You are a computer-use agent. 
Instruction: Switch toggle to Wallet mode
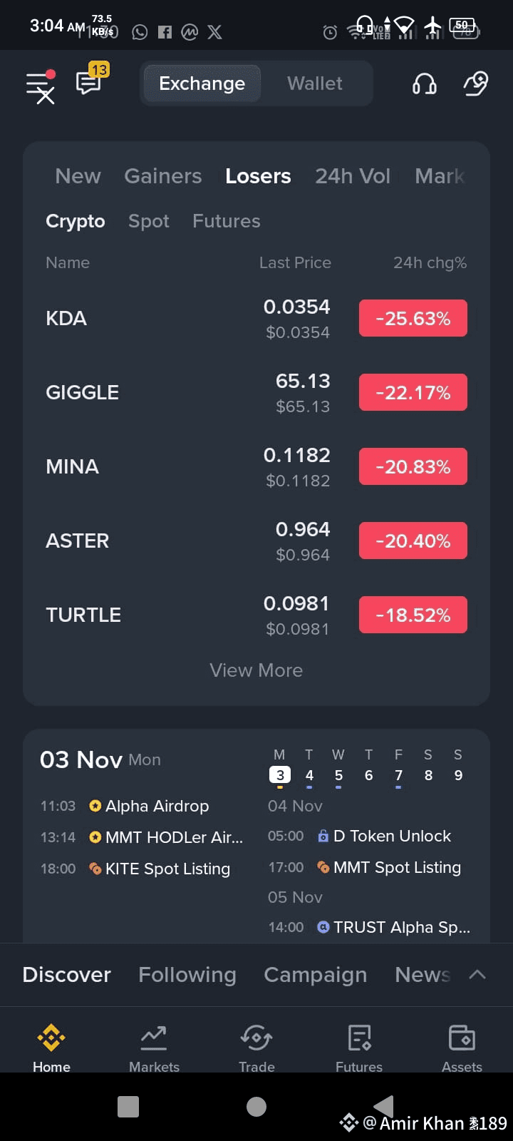click(315, 83)
